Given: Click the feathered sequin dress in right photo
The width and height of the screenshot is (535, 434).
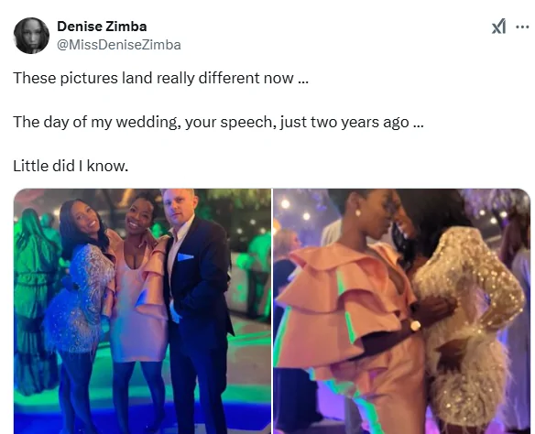Looking at the screenshot, I should (x=469, y=327).
